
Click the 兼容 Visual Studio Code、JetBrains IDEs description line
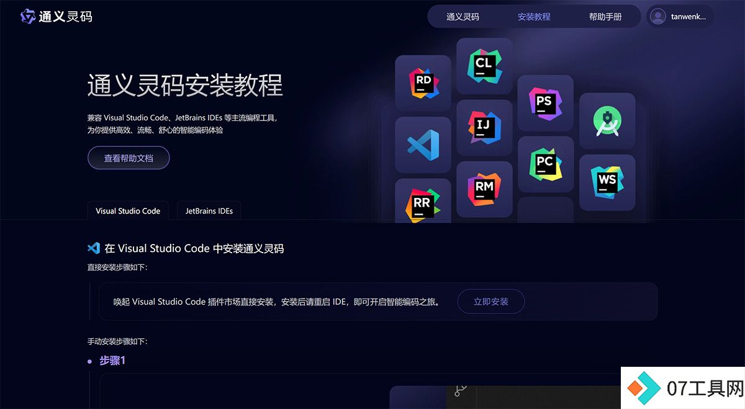pos(182,117)
